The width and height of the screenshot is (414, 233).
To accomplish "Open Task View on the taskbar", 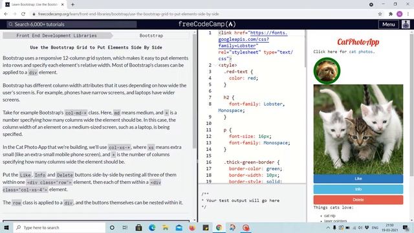I will [x=125, y=227].
